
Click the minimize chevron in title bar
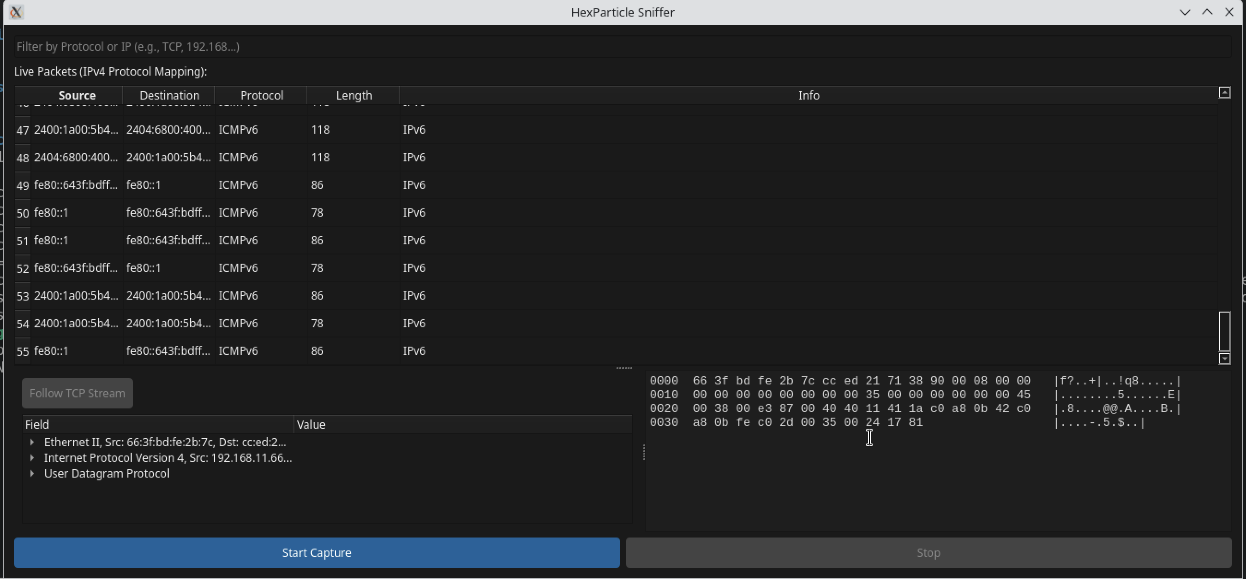(1185, 12)
